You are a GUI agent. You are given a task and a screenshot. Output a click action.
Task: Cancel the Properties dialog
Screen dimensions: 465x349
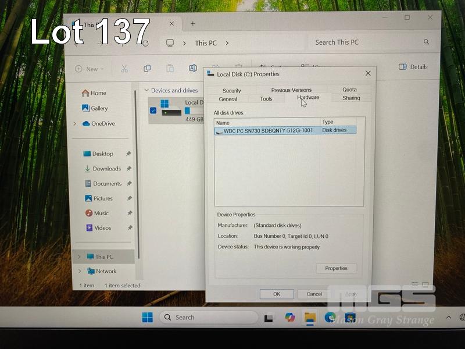(314, 294)
